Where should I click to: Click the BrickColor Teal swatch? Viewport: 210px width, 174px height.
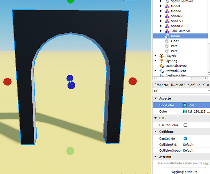click(x=185, y=105)
